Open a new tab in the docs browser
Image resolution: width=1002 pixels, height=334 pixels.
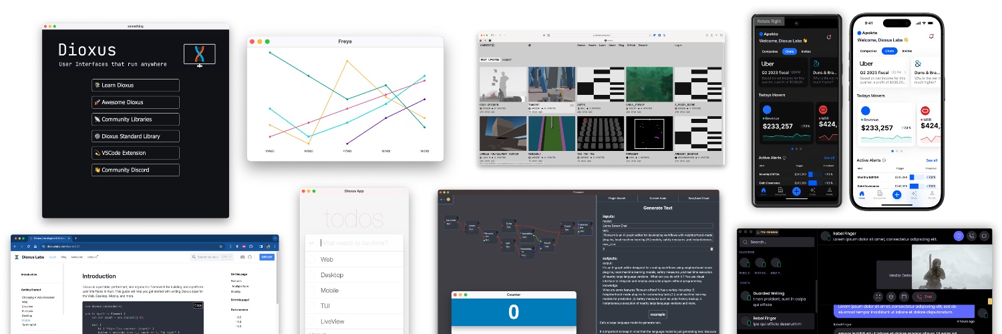[x=75, y=238]
